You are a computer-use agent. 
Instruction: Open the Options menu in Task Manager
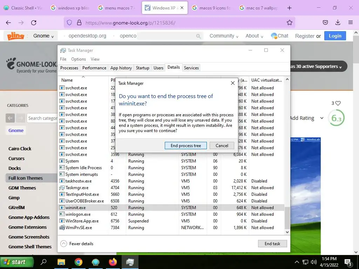click(x=79, y=59)
